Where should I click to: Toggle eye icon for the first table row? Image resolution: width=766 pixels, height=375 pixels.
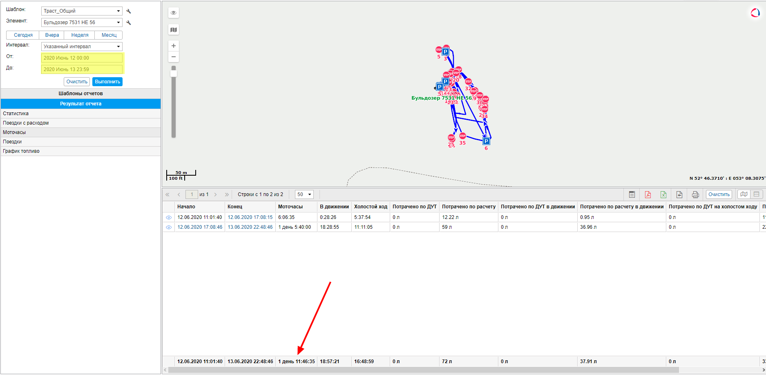169,217
